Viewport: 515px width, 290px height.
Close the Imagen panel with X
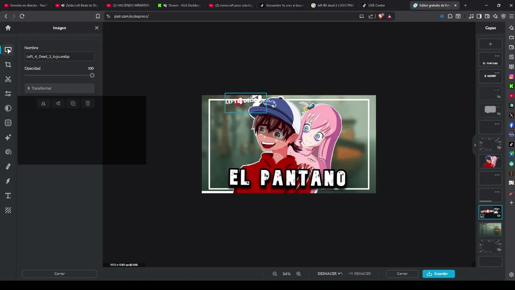pyautogui.click(x=97, y=28)
